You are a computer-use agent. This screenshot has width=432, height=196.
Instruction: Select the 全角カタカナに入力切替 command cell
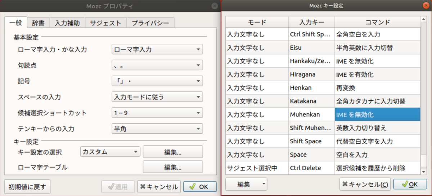point(377,101)
